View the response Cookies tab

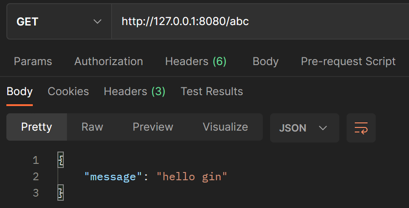(x=68, y=91)
